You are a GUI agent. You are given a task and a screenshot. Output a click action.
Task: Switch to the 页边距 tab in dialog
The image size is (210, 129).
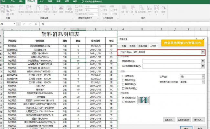click(132, 46)
